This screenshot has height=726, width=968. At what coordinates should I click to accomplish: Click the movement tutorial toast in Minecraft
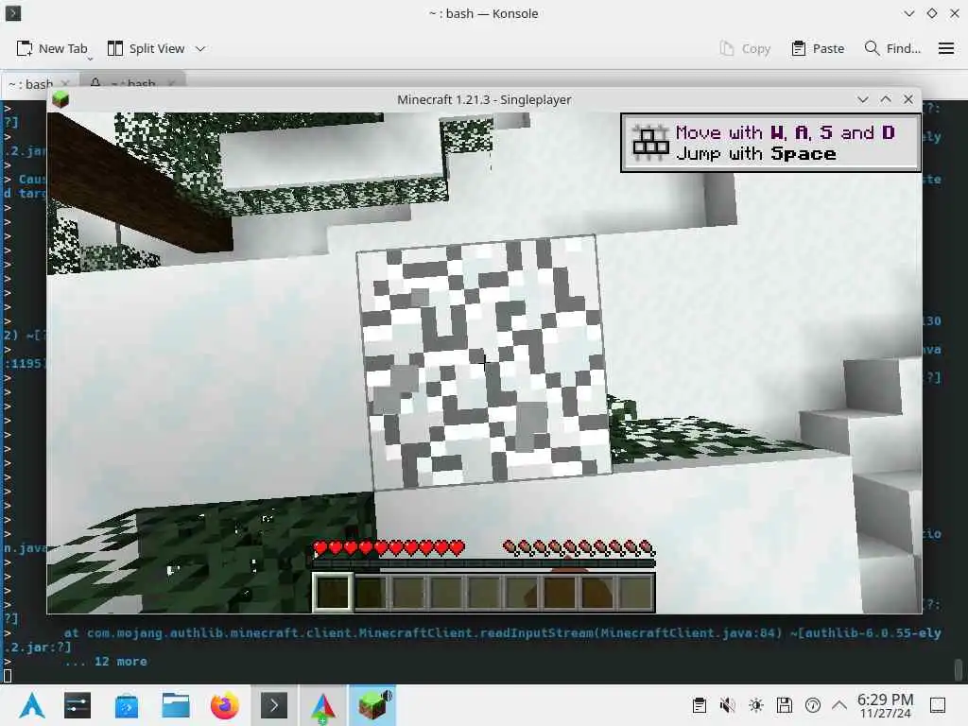[770, 143]
